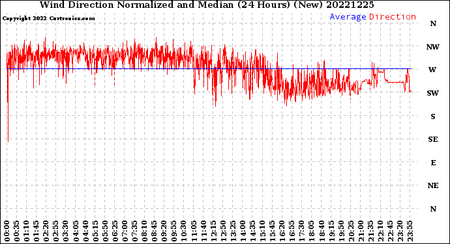Click the 05:50 time axis label
The image size is (450, 244).
(105, 232)
